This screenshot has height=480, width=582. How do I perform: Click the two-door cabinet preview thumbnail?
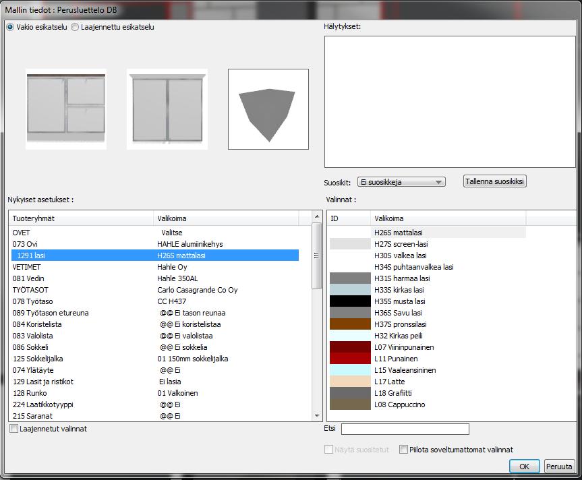click(167, 109)
